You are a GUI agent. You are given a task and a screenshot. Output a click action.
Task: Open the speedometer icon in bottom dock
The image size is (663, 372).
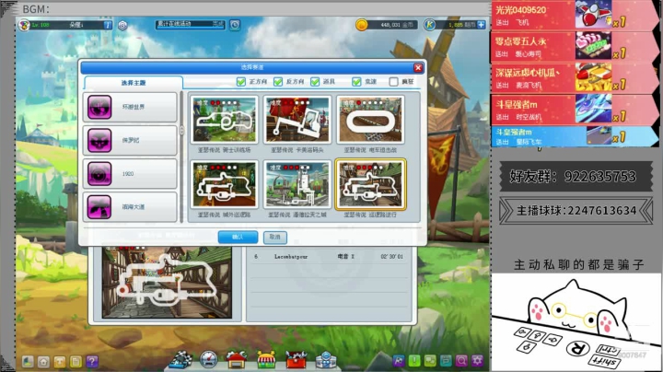208,360
